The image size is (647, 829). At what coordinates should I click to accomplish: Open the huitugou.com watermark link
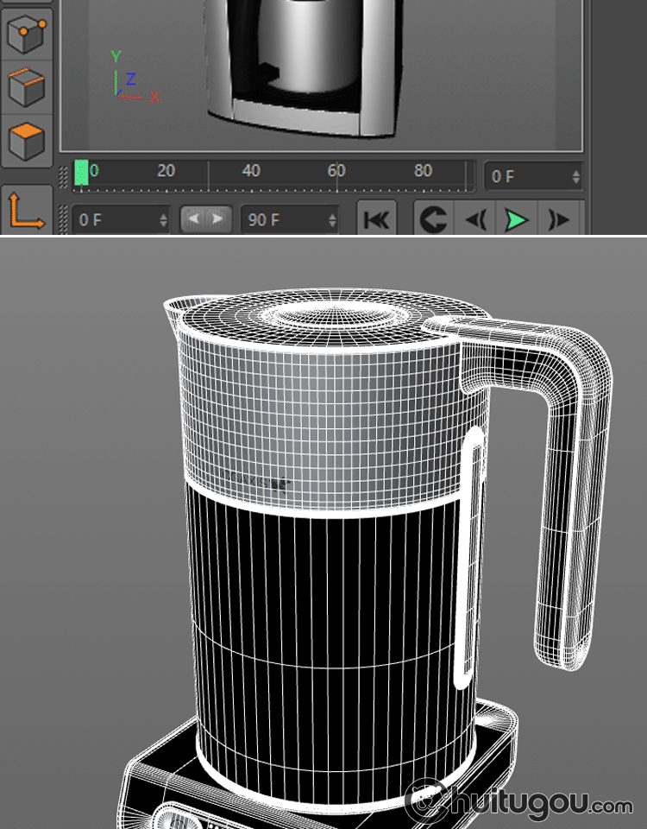click(521, 805)
